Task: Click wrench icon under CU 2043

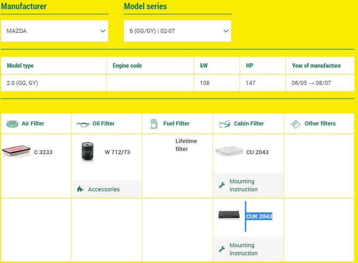Action: (x=222, y=185)
